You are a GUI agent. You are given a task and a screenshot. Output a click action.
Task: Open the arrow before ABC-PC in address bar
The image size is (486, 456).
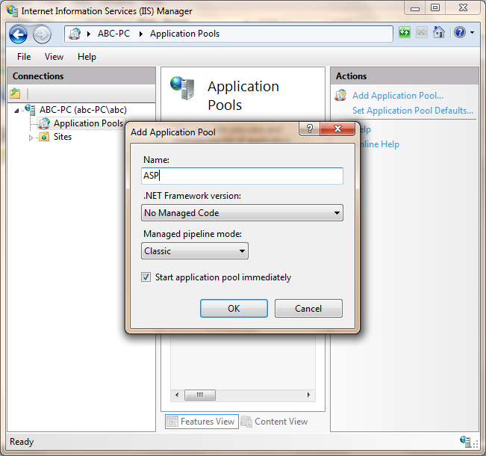pyautogui.click(x=89, y=34)
